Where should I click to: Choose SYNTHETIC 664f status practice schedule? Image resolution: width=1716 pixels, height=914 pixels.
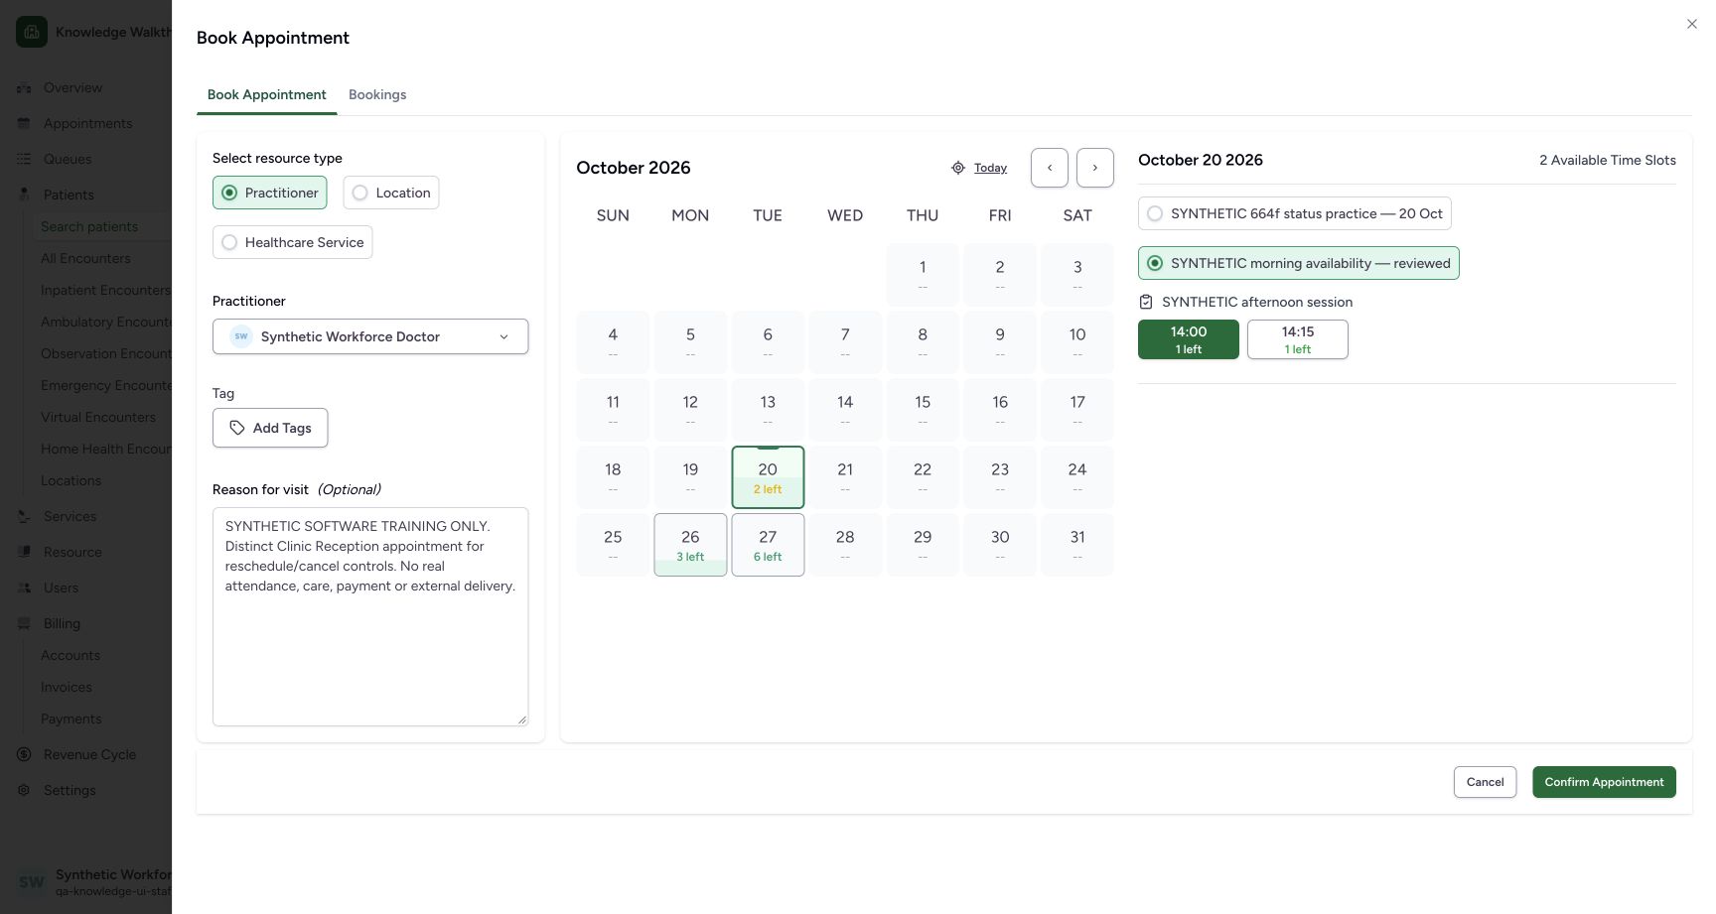pyautogui.click(x=1295, y=213)
